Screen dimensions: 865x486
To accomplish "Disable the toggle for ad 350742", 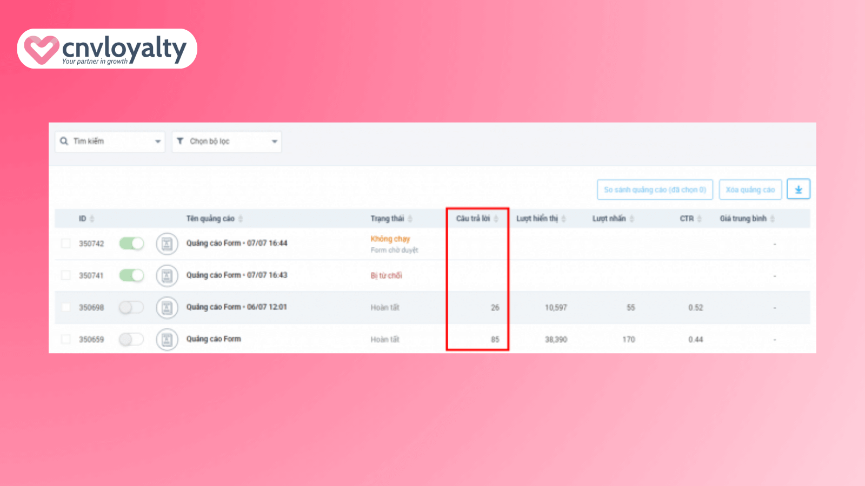I will [x=131, y=244].
